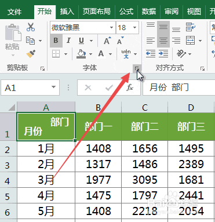This screenshot has height=222, width=215.
Task: Align text left
Action: [151, 41]
